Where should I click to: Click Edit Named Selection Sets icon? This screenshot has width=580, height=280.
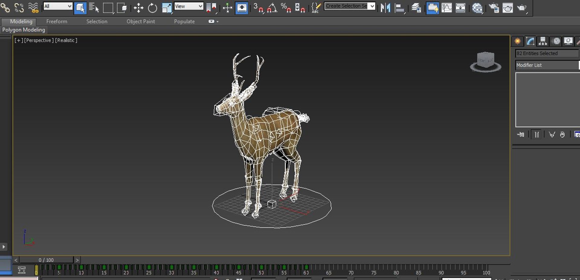pos(316,8)
